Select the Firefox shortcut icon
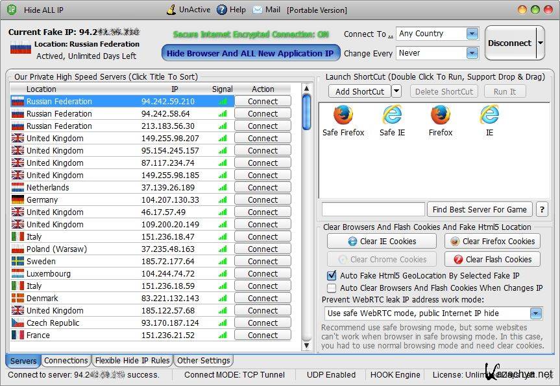This screenshot has width=560, height=386. click(x=441, y=115)
